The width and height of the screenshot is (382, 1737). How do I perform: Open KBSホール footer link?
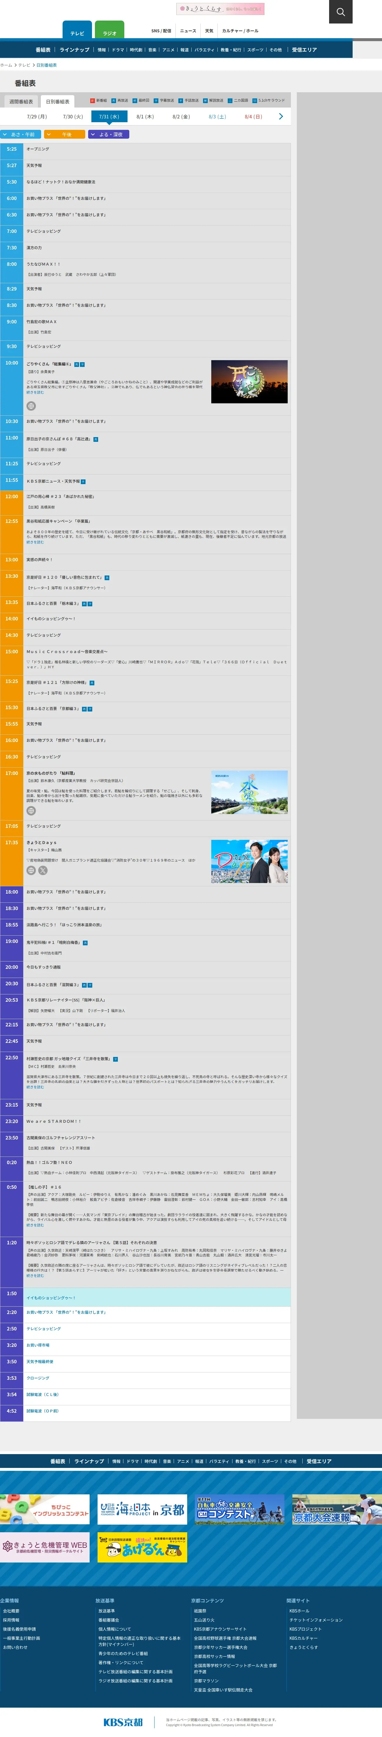[300, 1611]
